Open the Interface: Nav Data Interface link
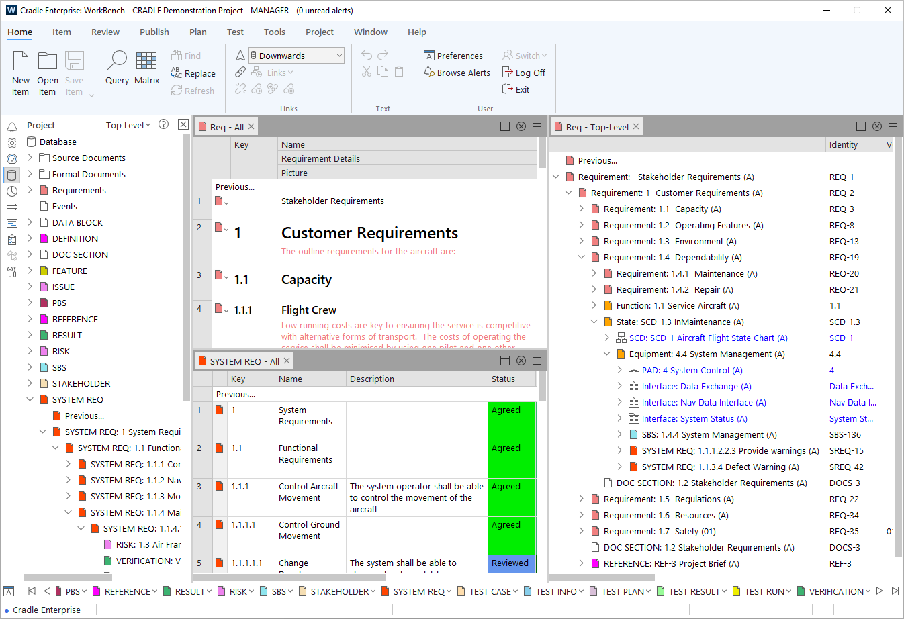This screenshot has width=904, height=619. coord(704,402)
